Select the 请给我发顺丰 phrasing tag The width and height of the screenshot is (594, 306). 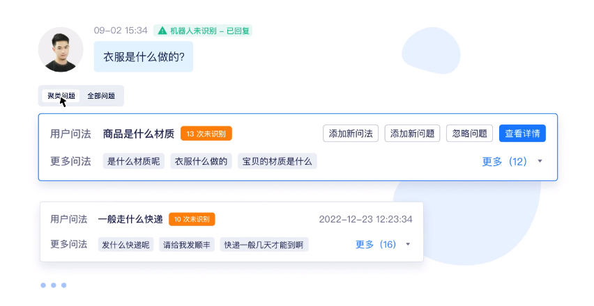(187, 245)
